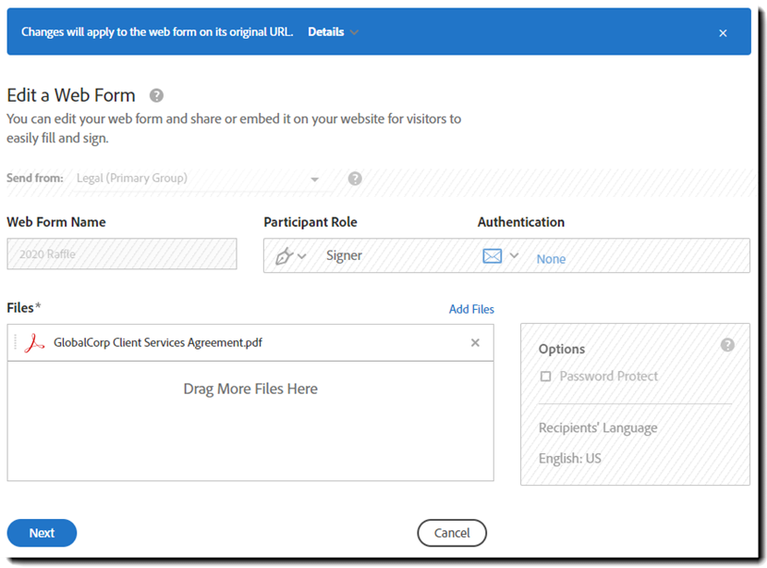Remove GlobalCorp Client Services Agreement.pdf file
The width and height of the screenshot is (767, 568).
pyautogui.click(x=475, y=343)
